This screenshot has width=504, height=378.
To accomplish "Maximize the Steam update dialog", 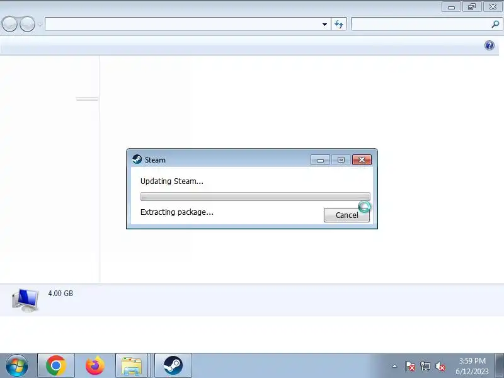I will [x=341, y=160].
